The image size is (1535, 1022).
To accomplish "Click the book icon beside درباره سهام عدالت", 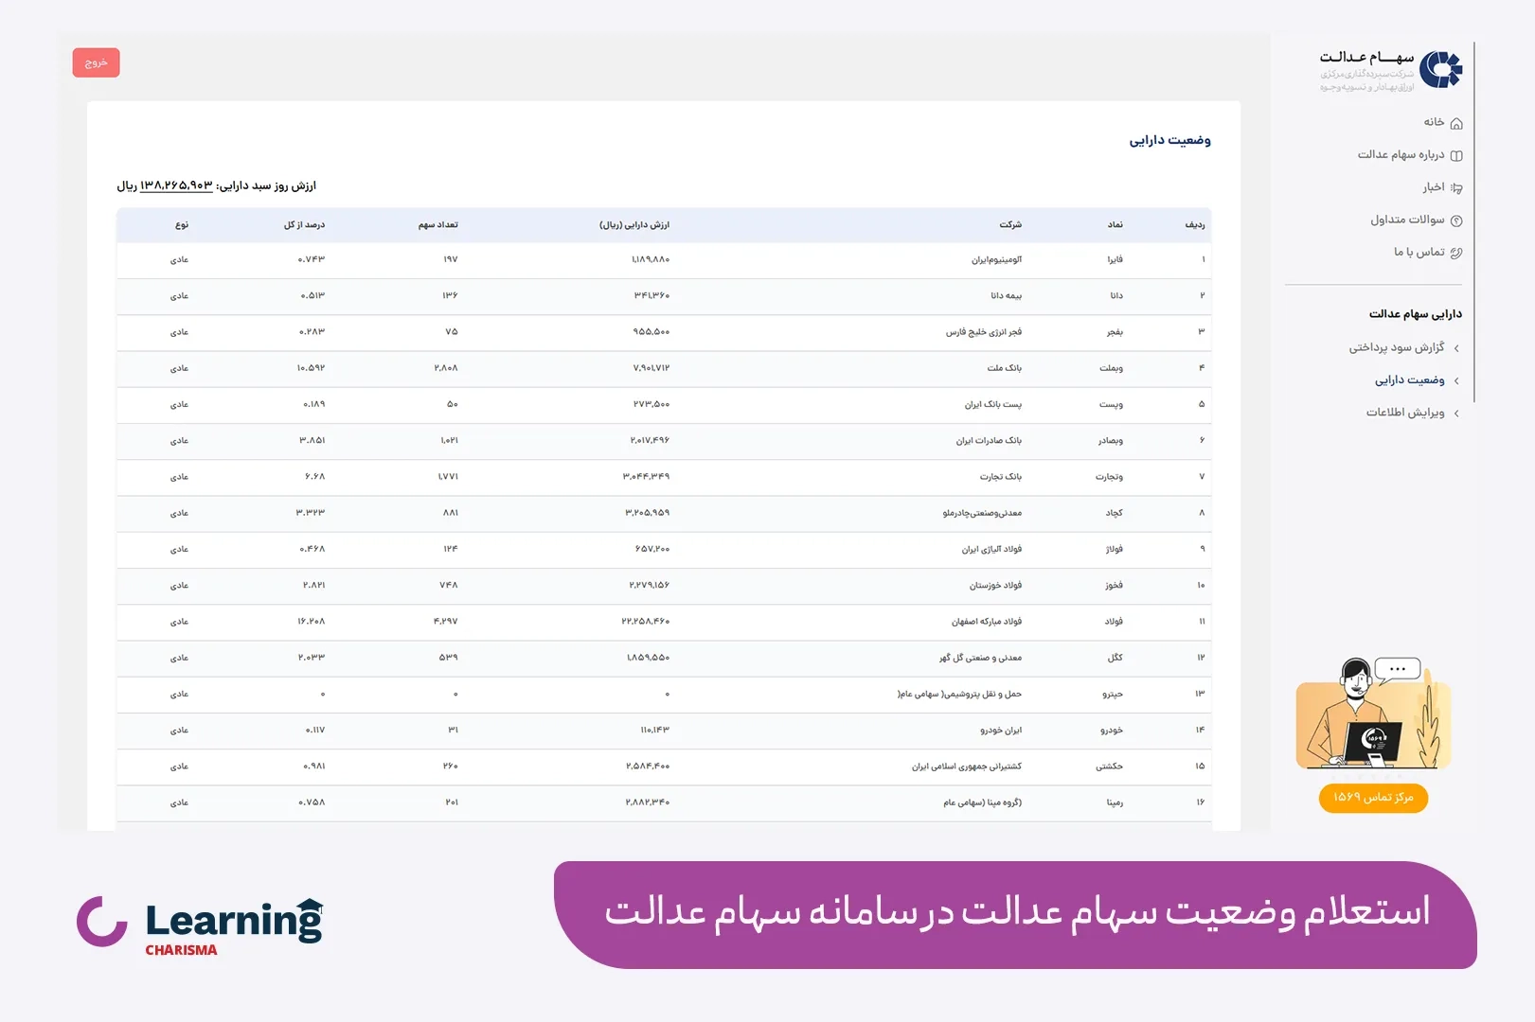I will (x=1456, y=155).
